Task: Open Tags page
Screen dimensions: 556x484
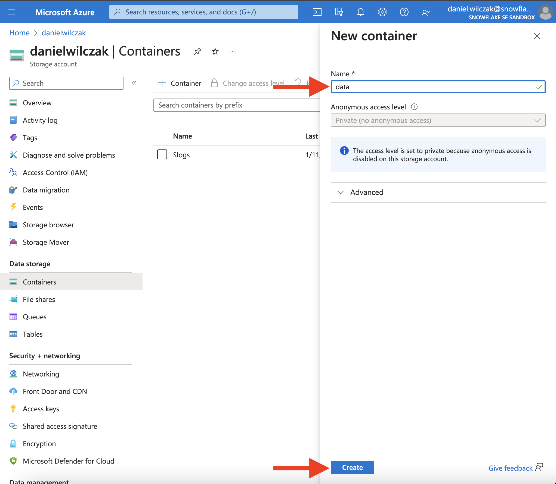Action: tap(30, 138)
